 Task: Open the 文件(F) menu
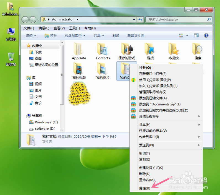click(x=29, y=28)
